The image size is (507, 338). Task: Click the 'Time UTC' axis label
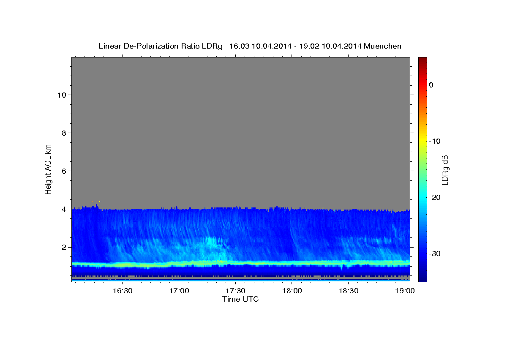(240, 299)
